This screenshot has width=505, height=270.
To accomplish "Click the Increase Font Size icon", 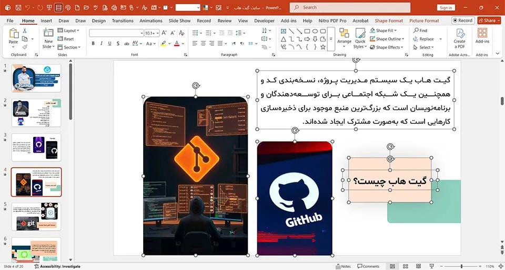I will (x=164, y=33).
